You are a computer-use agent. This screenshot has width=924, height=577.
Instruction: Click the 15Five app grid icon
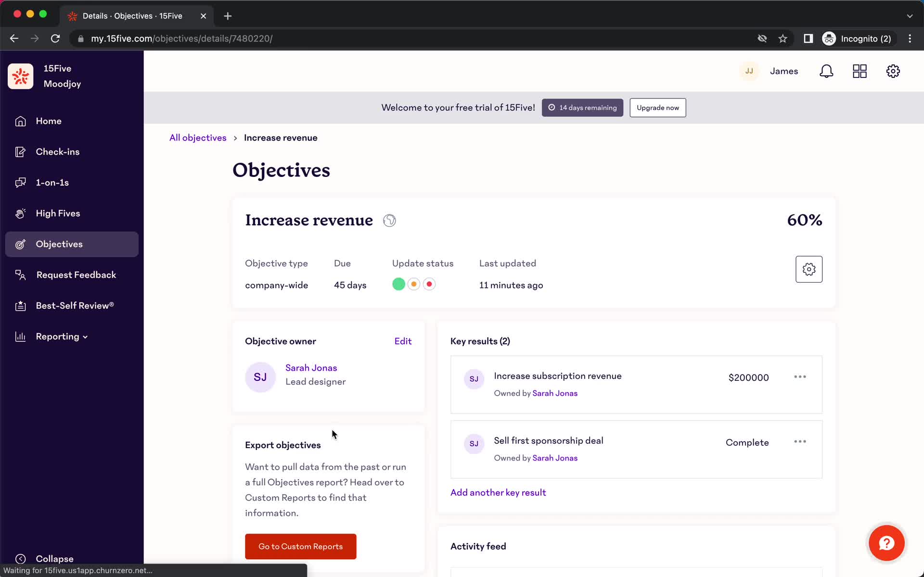860,71
